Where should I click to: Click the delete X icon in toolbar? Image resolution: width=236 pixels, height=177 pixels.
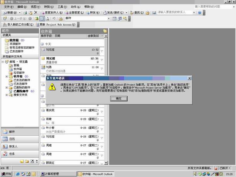[36, 13]
